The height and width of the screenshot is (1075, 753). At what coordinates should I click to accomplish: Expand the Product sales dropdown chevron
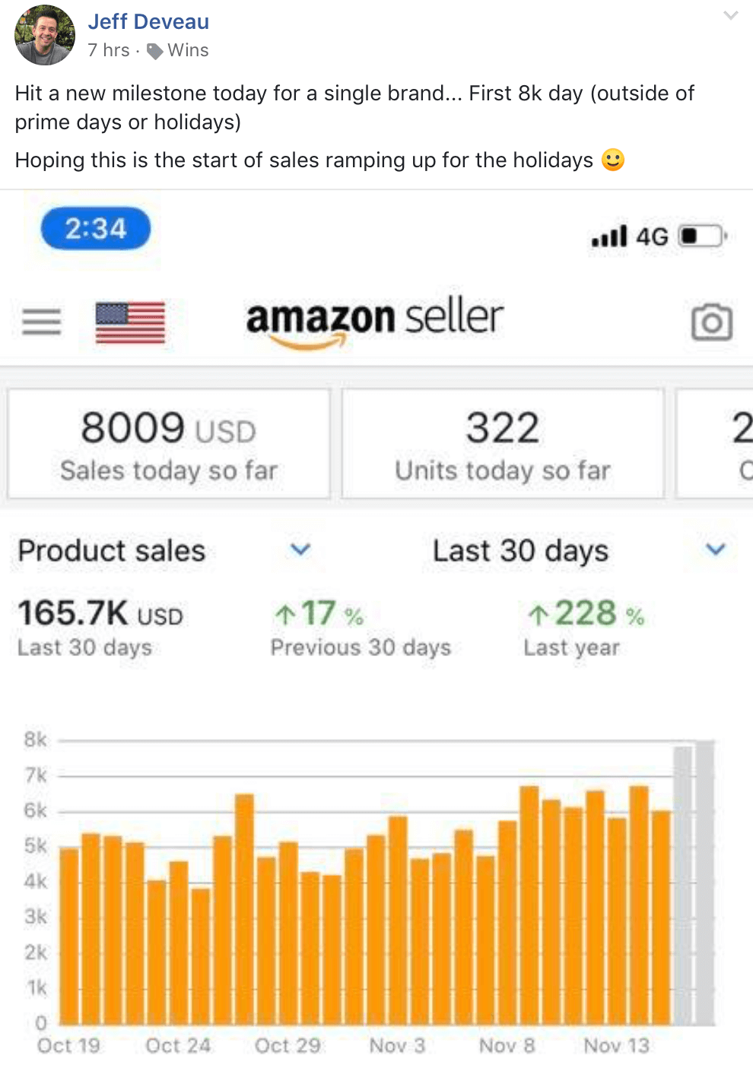click(x=301, y=549)
